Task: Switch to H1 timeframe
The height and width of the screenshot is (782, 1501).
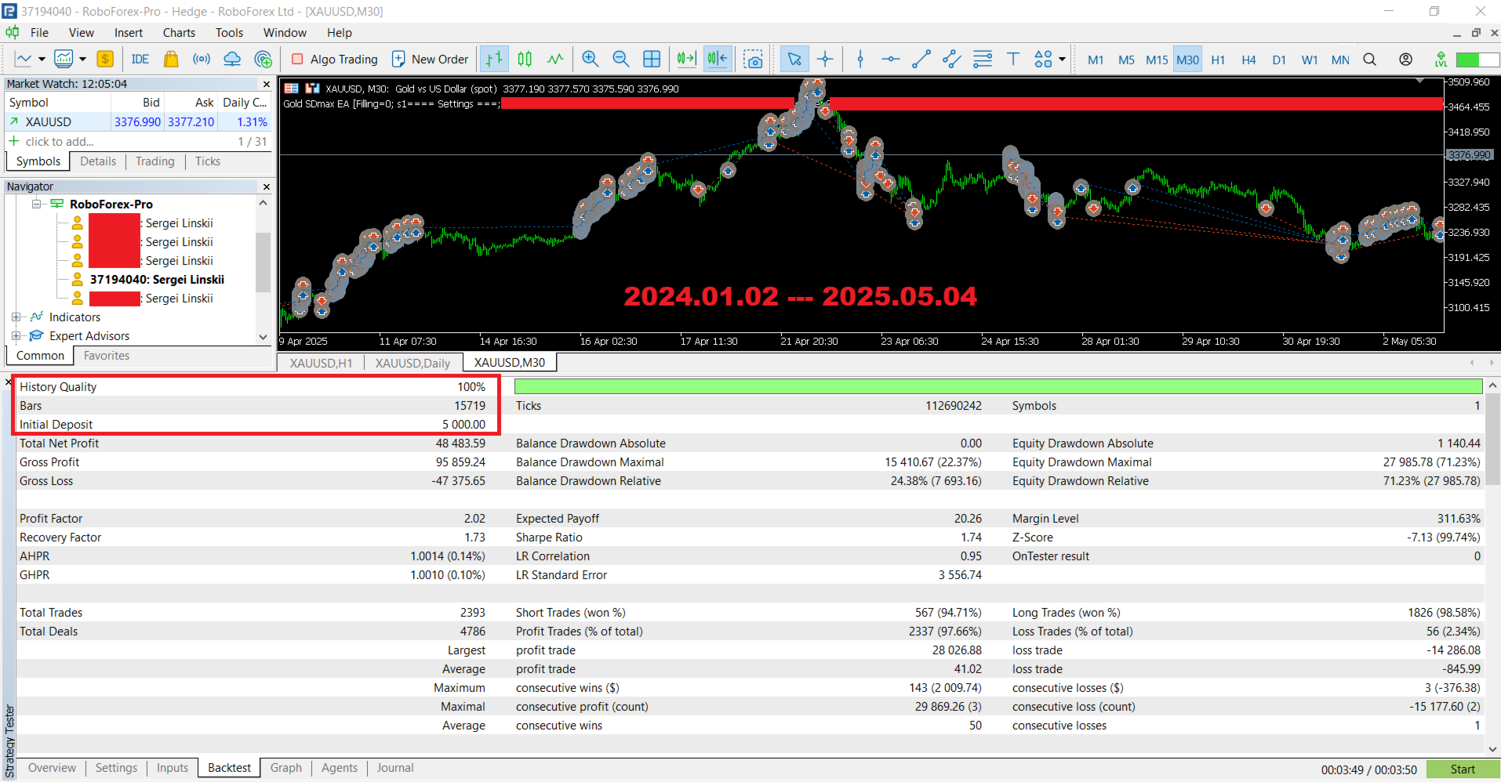Action: point(1218,60)
